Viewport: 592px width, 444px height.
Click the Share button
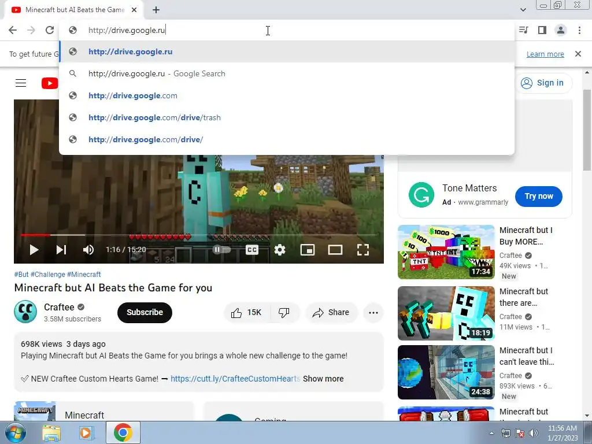pos(331,312)
